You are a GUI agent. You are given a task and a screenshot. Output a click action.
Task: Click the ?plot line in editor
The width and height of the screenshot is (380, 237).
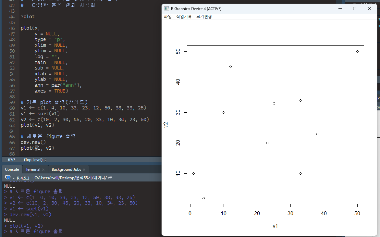(x=28, y=17)
